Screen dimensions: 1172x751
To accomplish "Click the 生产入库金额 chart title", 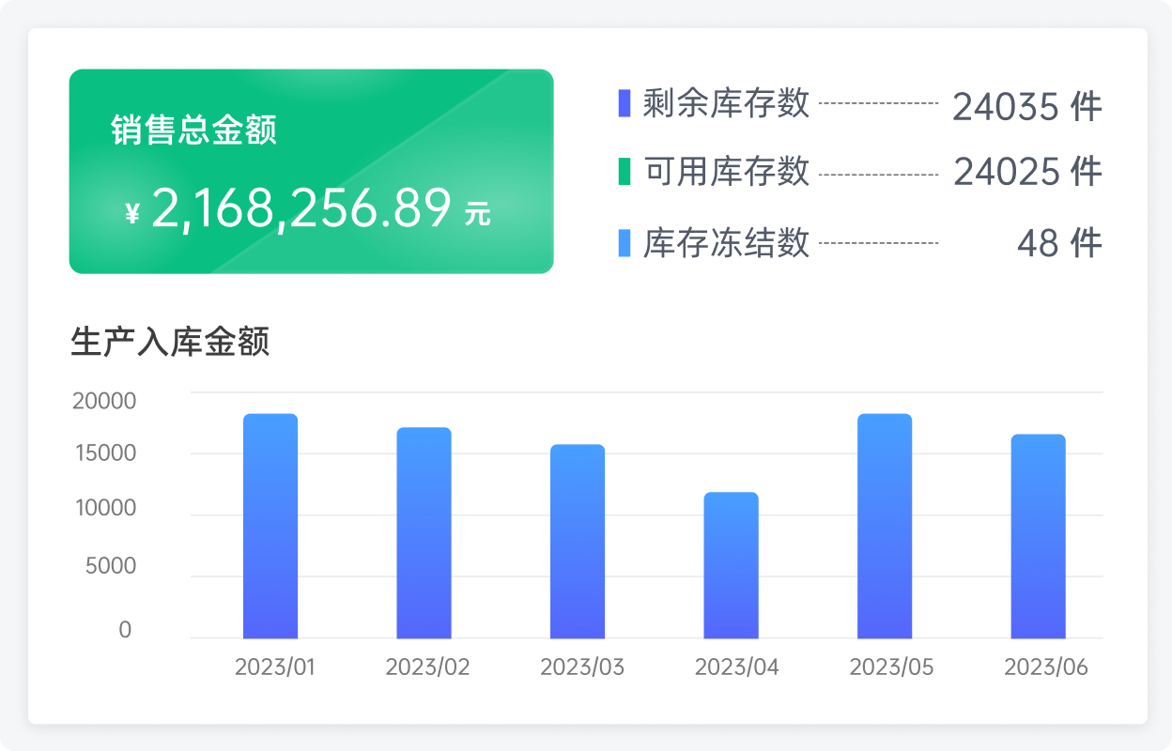I will click(x=170, y=342).
